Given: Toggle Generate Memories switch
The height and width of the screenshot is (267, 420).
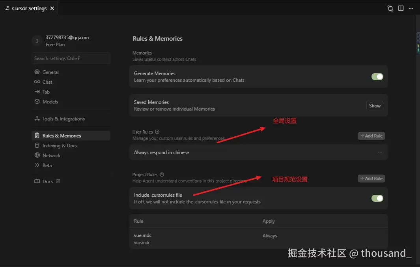Looking at the screenshot, I should coord(377,77).
